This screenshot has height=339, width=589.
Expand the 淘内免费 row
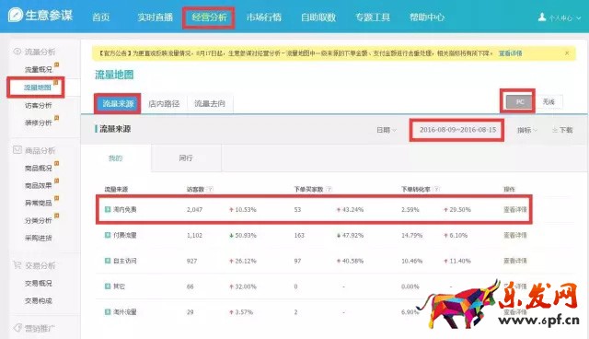(108, 209)
